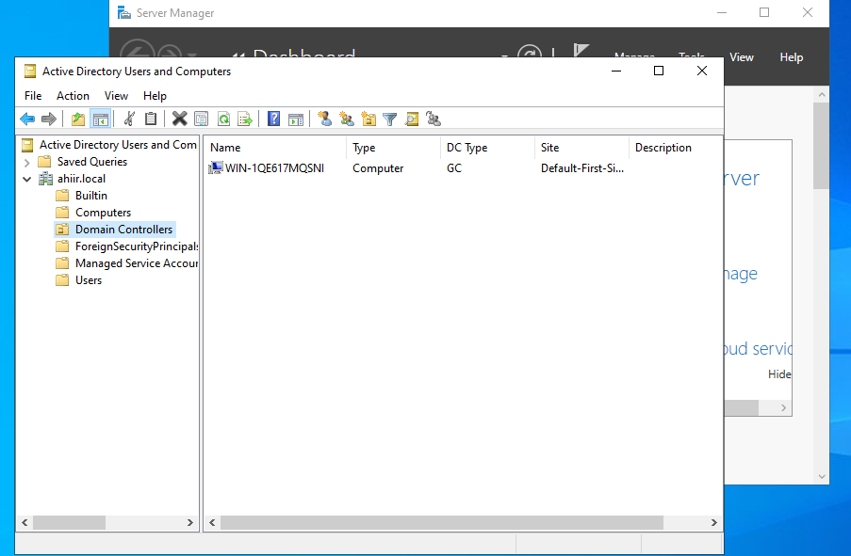Click the Cut scissors icon
851x556 pixels.
tap(129, 119)
